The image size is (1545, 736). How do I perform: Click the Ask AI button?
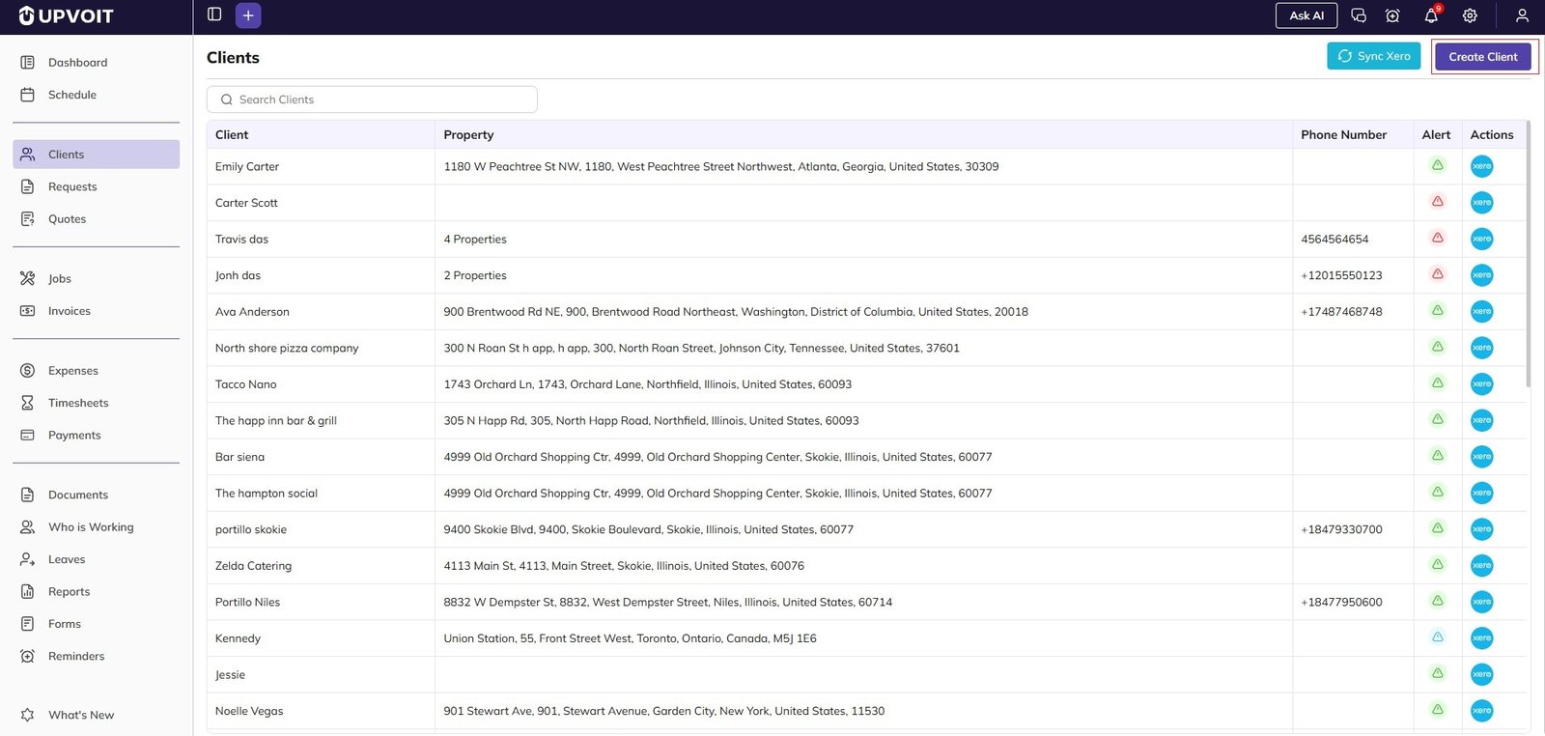(x=1306, y=15)
